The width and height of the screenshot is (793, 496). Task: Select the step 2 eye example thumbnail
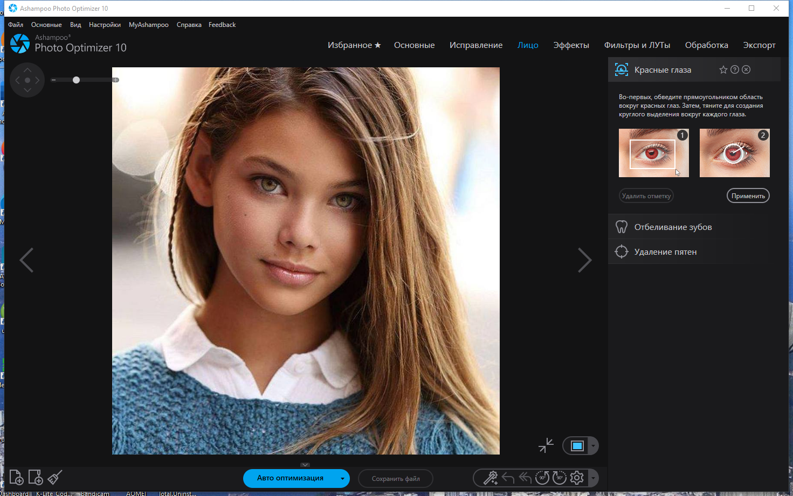[734, 153]
